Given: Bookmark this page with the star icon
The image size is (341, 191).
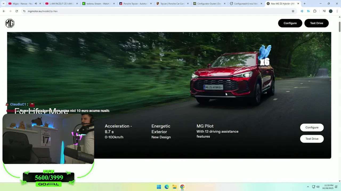Looking at the screenshot, I should click(293, 11).
